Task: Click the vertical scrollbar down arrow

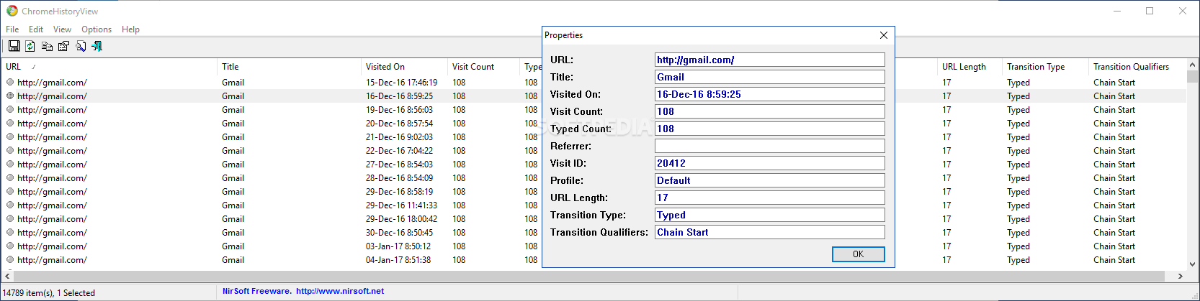Action: [1192, 264]
